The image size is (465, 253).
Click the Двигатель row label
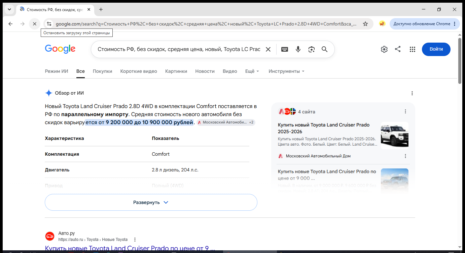[57, 170]
